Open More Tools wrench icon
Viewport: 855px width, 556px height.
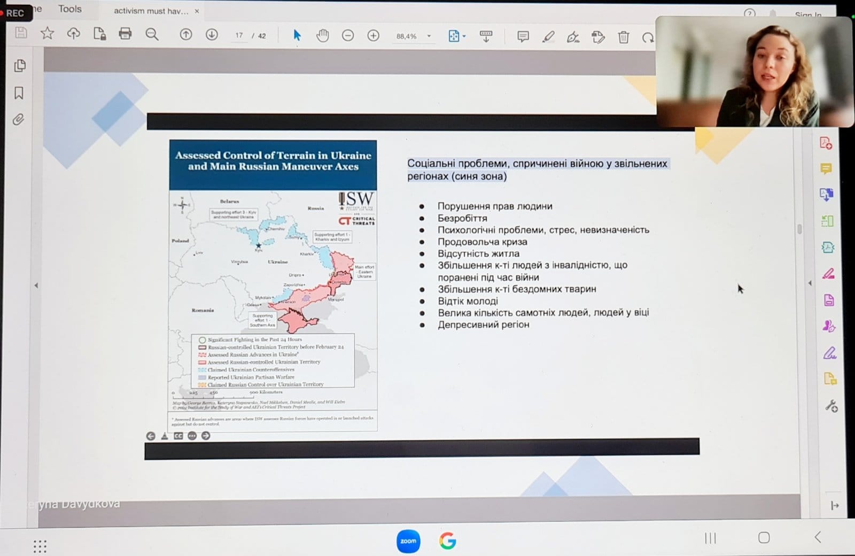click(831, 406)
